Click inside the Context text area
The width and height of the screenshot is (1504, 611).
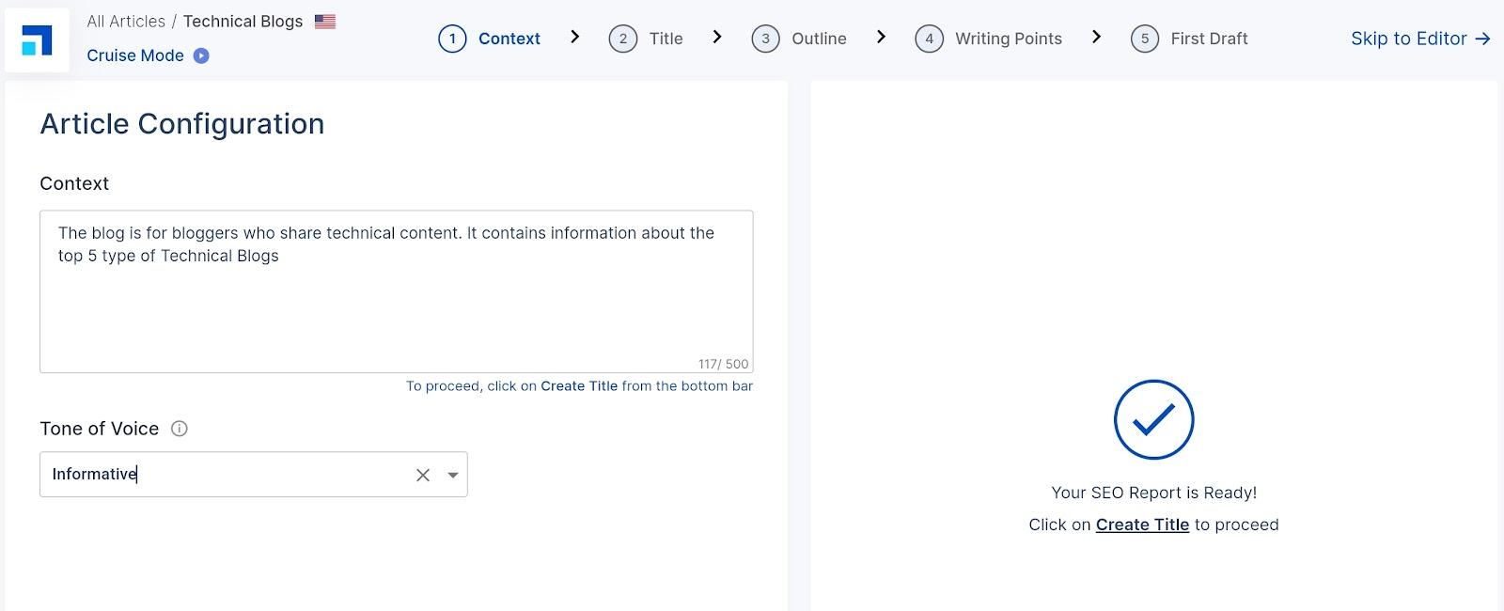396,301
